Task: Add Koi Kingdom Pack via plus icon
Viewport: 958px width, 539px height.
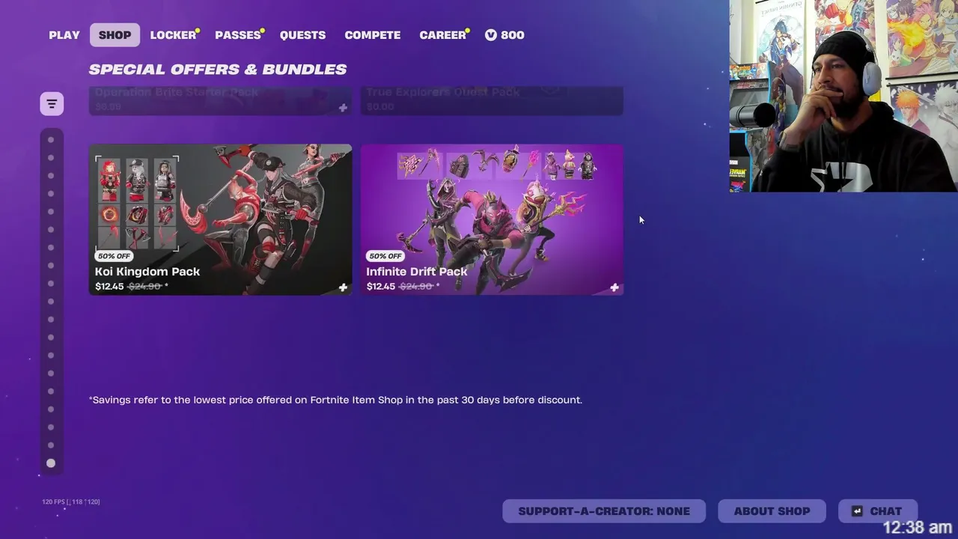Action: pyautogui.click(x=343, y=287)
